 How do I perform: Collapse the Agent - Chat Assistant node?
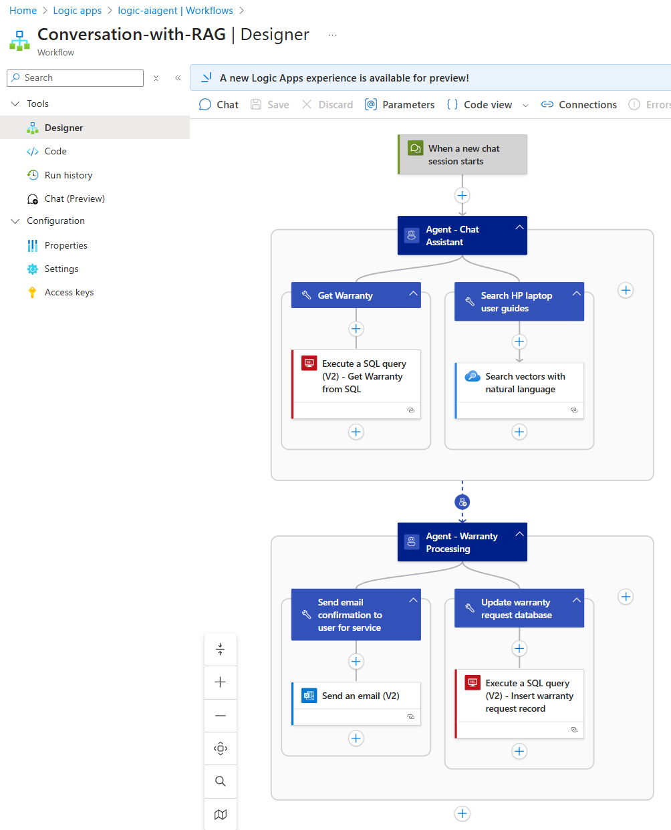point(519,228)
